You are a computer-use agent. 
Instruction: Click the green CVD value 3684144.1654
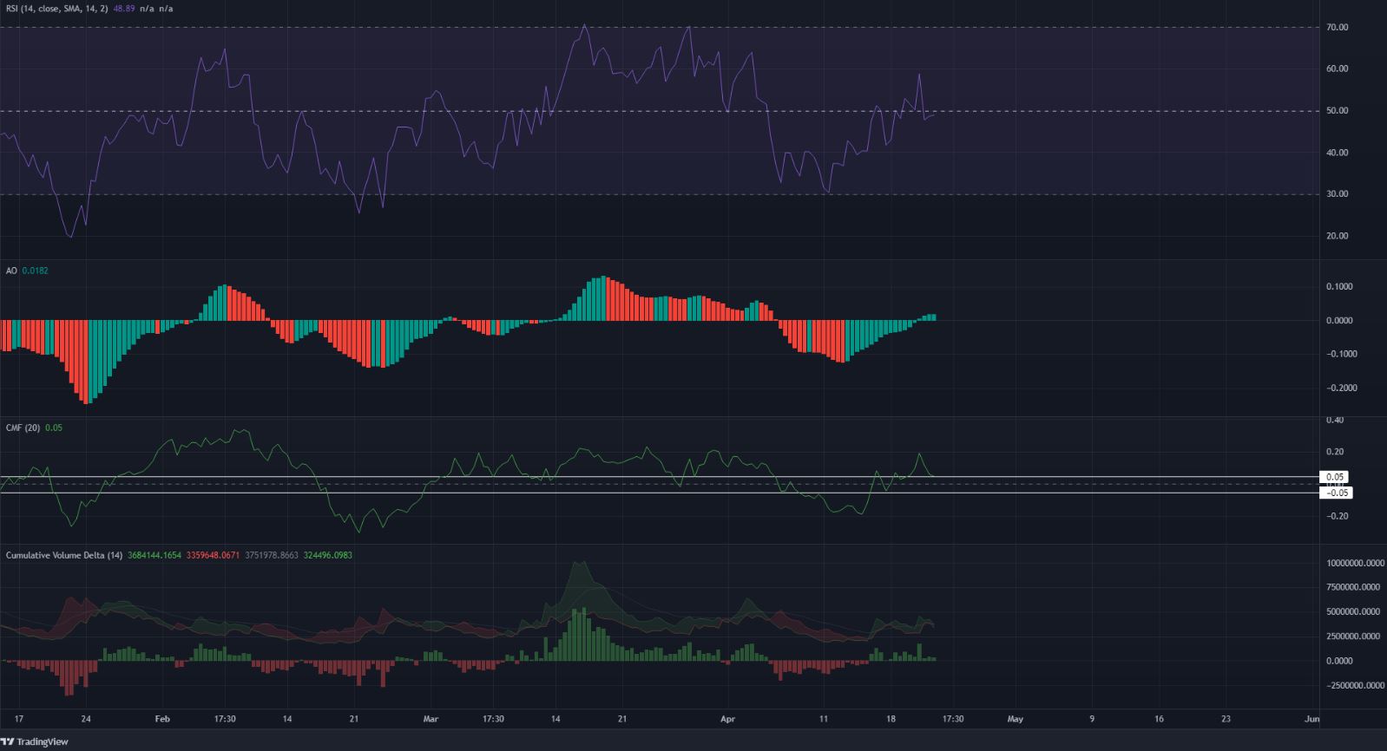[x=154, y=555]
